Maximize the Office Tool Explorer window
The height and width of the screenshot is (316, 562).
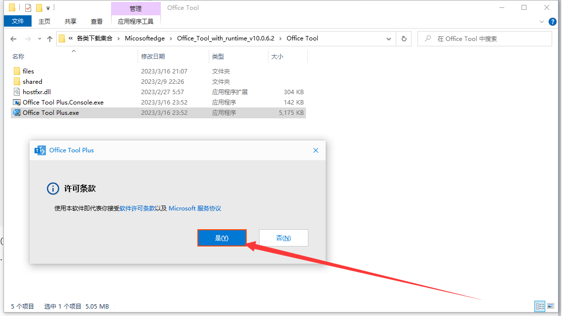(x=524, y=7)
